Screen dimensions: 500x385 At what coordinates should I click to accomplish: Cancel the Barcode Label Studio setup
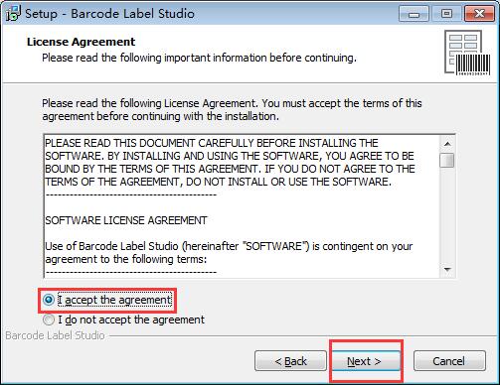449,361
